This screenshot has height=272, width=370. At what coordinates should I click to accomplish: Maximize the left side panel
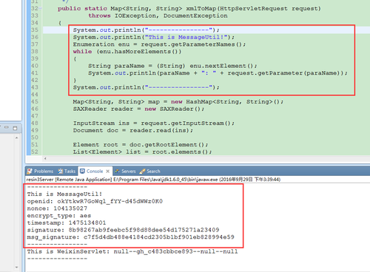click(15, 128)
